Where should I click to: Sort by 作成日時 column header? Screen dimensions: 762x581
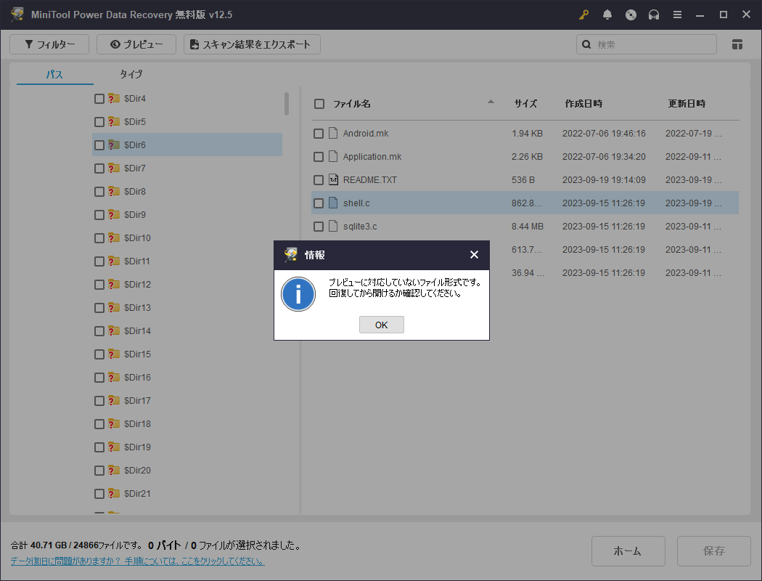click(x=583, y=104)
